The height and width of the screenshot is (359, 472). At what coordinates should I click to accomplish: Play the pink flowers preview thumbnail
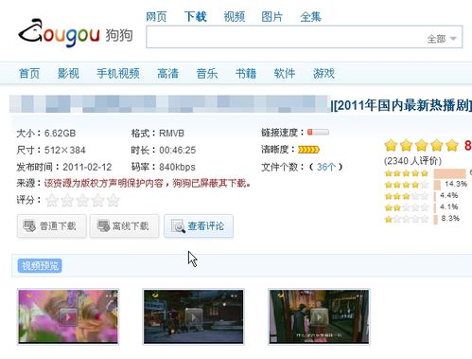[x=68, y=316]
